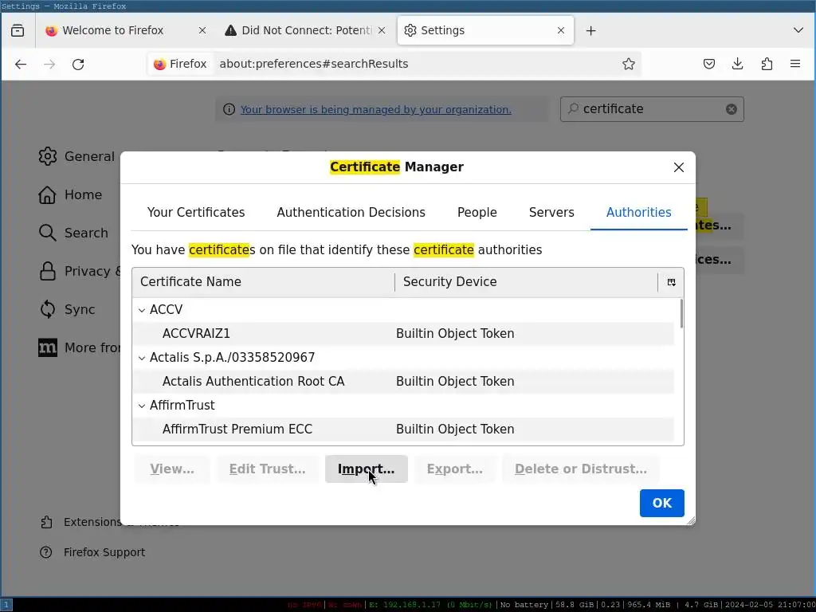Select the Settings browser tab
Screen dimensions: 816x612
tap(485, 31)
